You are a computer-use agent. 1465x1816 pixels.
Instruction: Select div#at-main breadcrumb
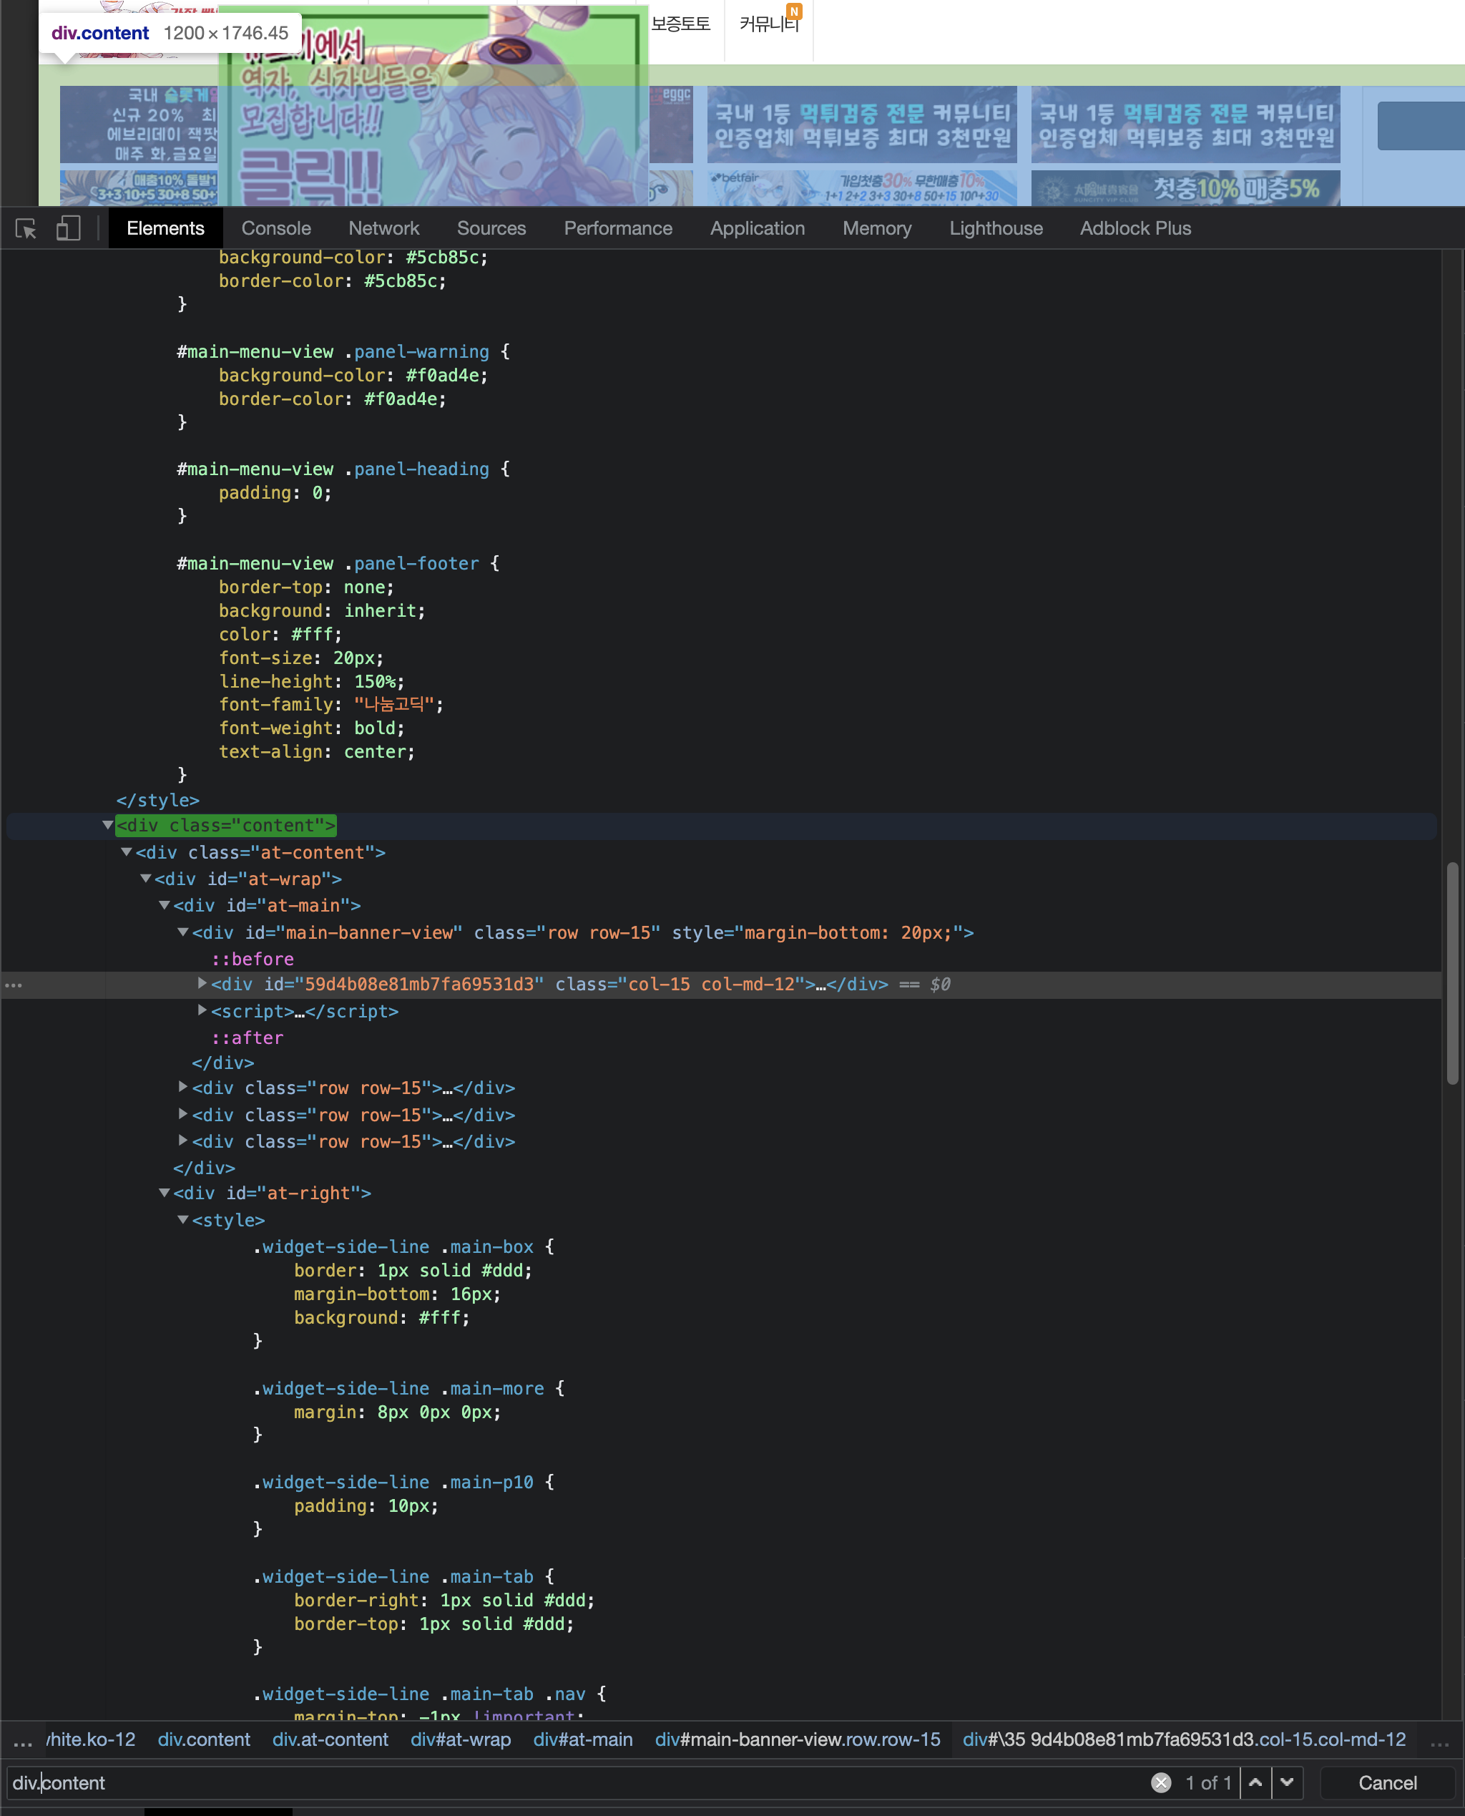click(x=582, y=1739)
